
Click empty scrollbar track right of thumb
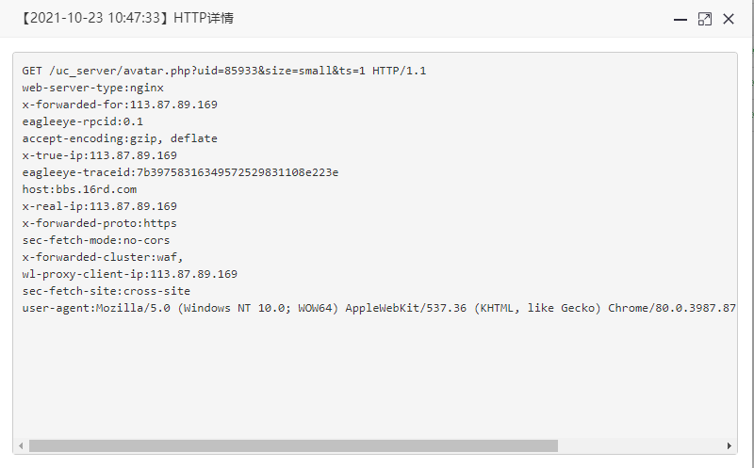point(641,446)
